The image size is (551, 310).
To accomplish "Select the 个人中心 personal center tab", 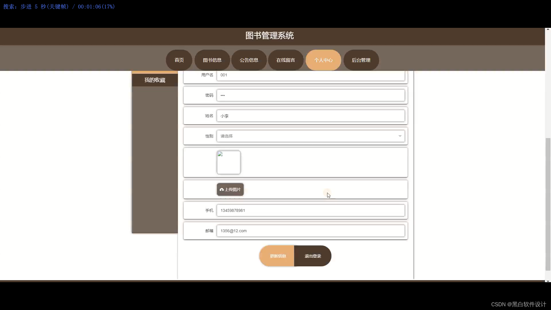I will pyautogui.click(x=323, y=60).
